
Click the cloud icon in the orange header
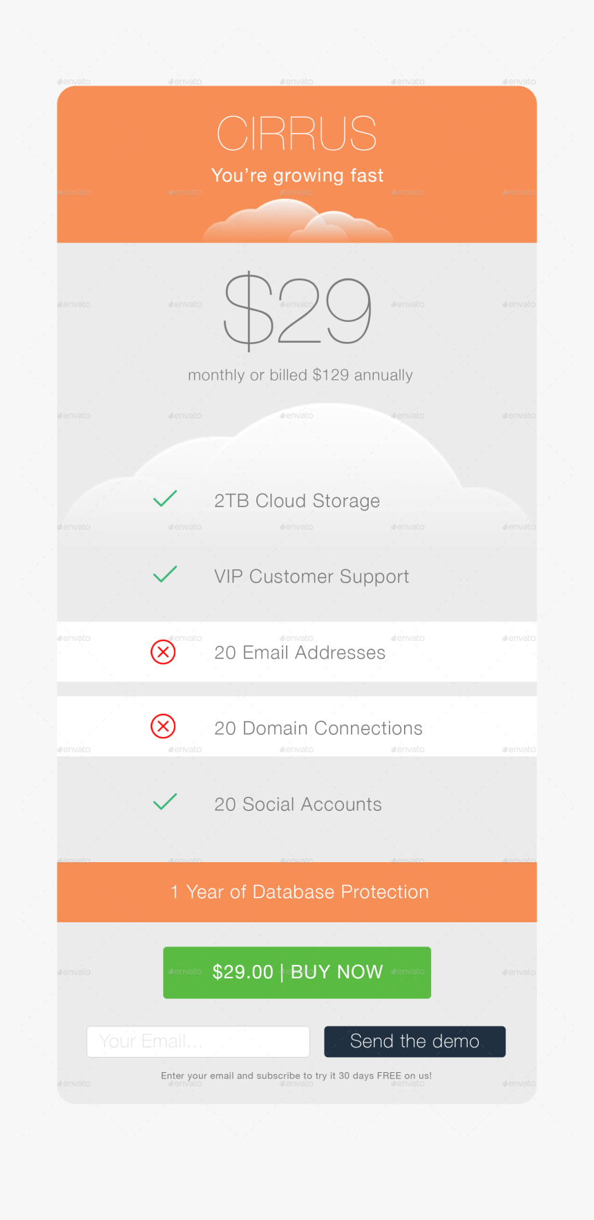298,221
